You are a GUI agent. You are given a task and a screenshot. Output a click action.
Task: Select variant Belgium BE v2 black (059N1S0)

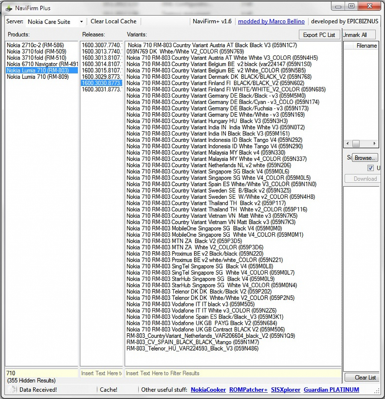(x=219, y=64)
